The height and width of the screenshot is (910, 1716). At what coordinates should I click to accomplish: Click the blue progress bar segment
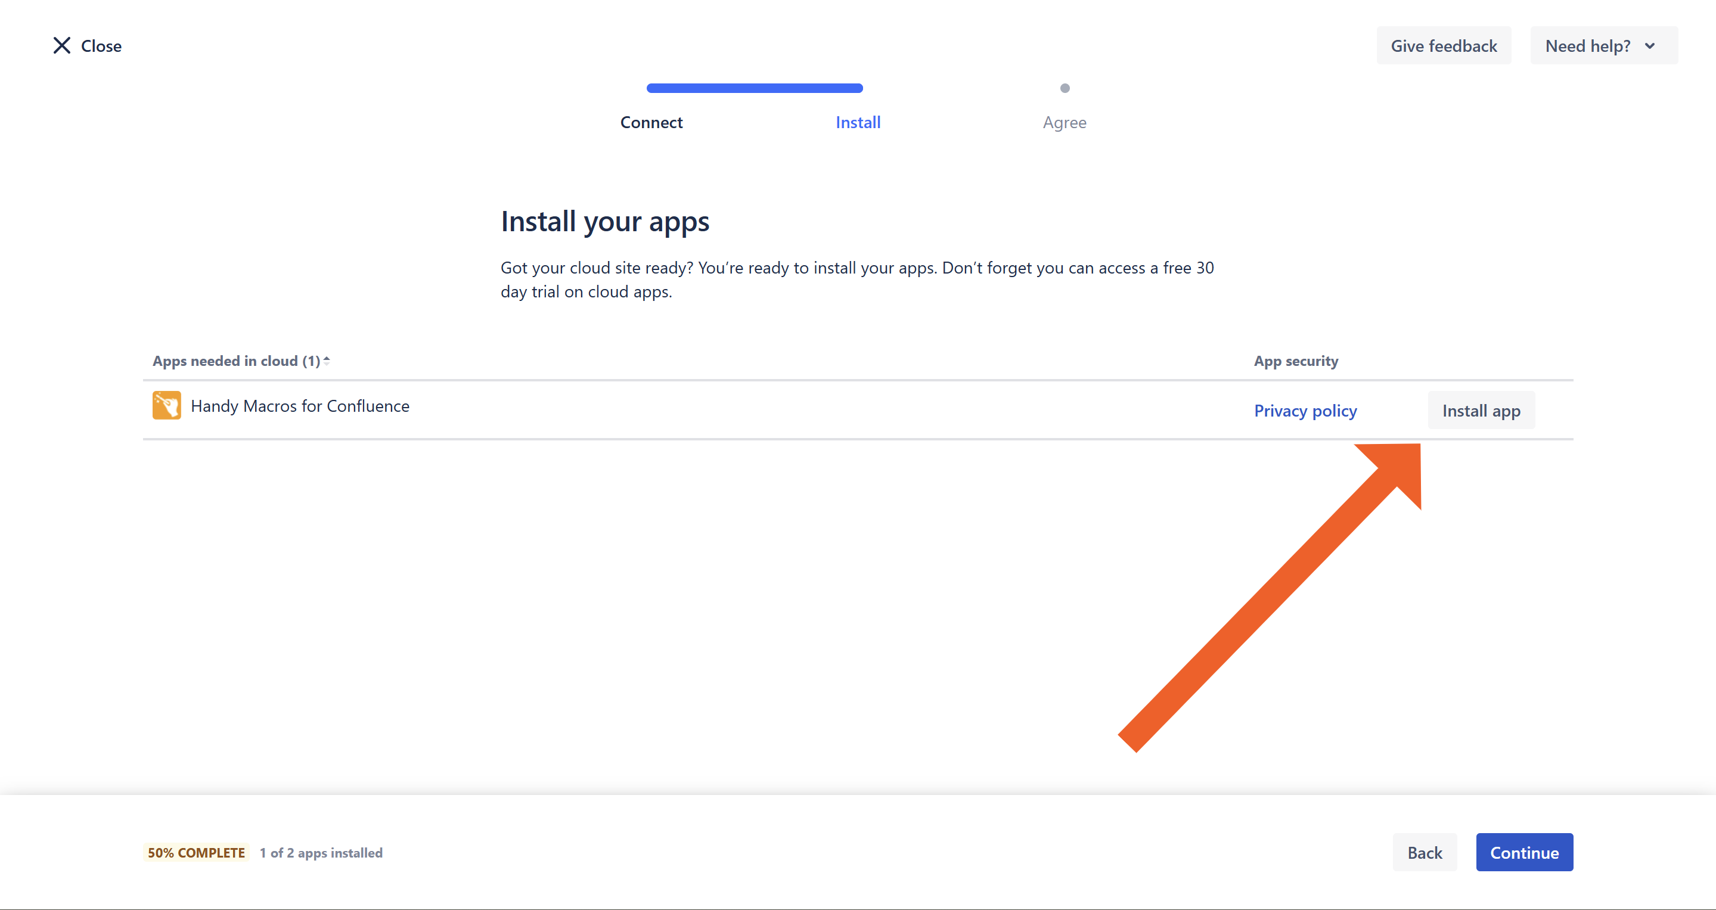[754, 88]
